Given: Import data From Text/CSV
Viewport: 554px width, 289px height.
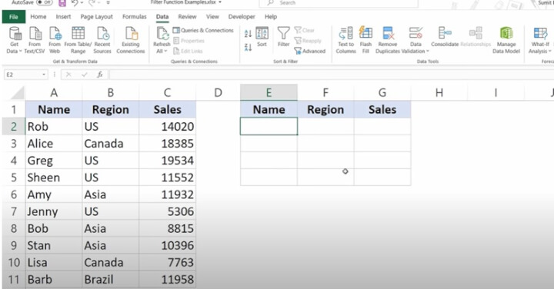Looking at the screenshot, I should (35, 40).
